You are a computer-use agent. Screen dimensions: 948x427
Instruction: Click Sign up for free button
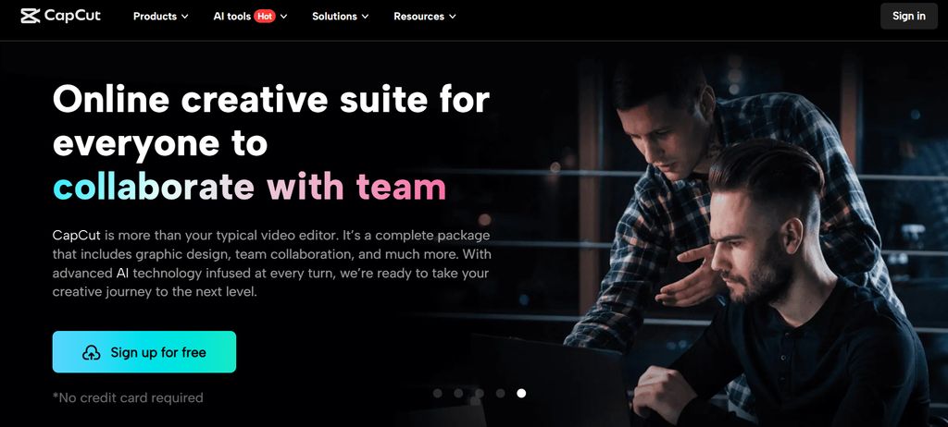click(143, 352)
